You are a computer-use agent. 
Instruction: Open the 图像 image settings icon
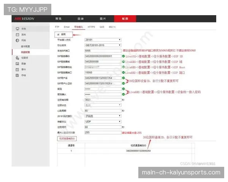[17, 64]
